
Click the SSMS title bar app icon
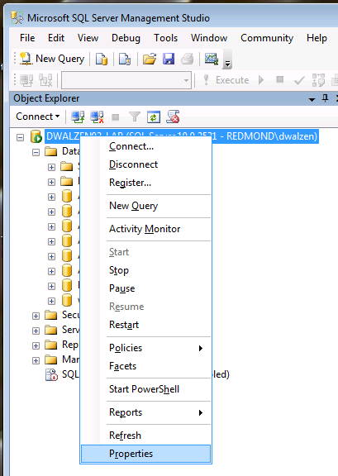coord(17,18)
